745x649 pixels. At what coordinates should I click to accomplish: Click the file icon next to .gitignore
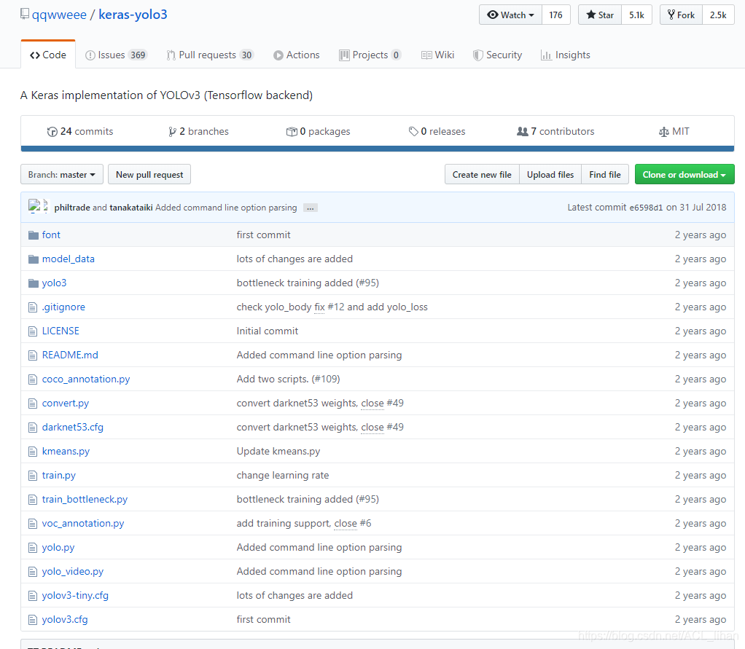tap(33, 307)
